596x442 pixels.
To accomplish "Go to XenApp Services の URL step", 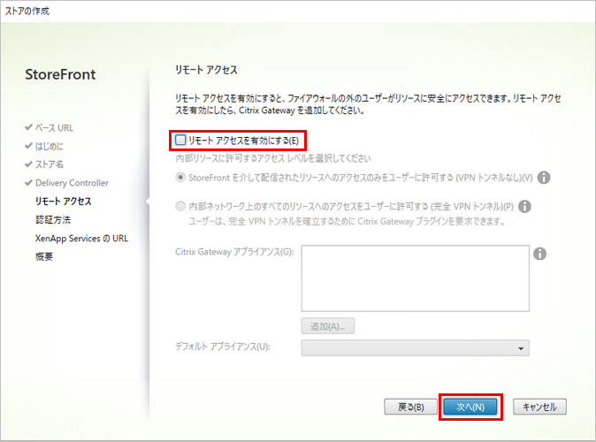I will [81, 239].
